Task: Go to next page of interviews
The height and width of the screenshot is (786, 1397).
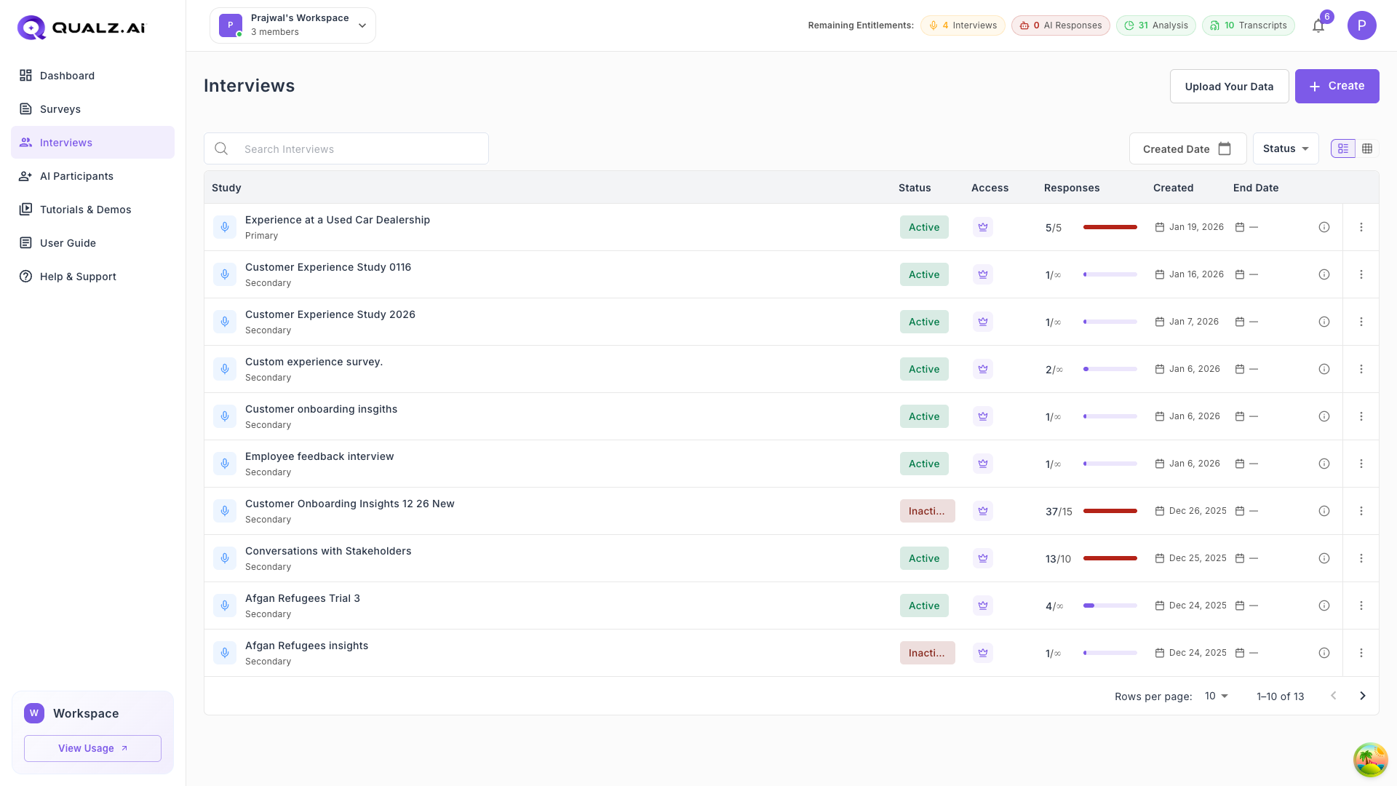Action: (1362, 696)
